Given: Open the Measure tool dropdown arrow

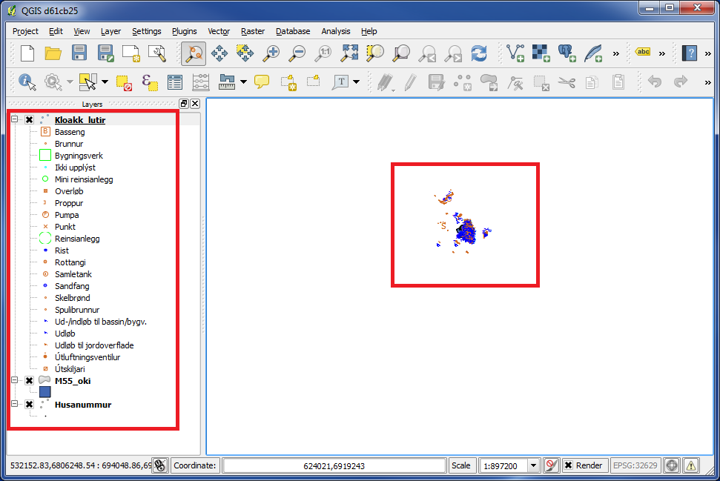Looking at the screenshot, I should pos(243,82).
